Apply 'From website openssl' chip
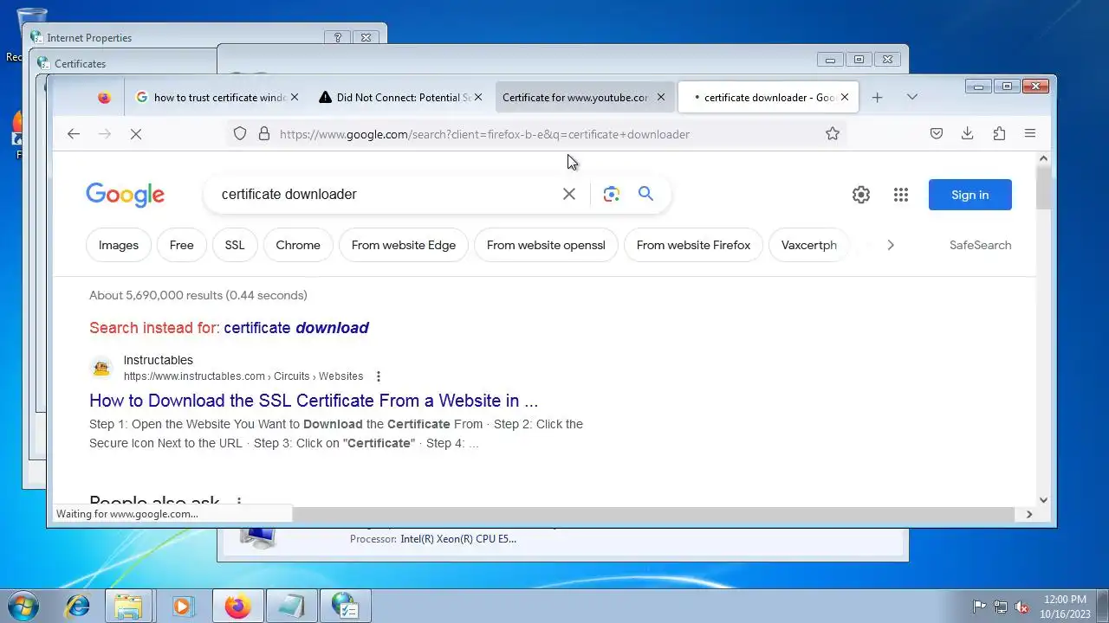1109x623 pixels. (x=546, y=245)
